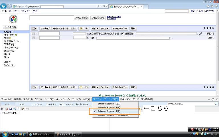This screenshot has height=137, width=219.
Task: Open the ToDoリスト link
Action: click(x=9, y=65)
